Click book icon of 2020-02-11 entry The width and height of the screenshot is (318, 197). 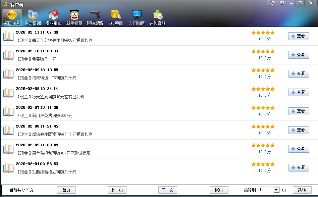click(x=8, y=36)
